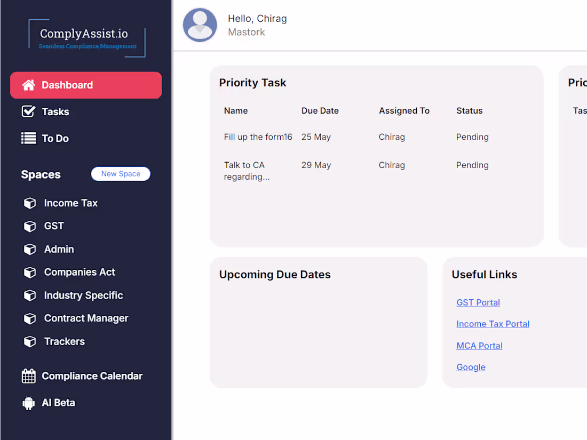
Task: Select Contract Manager in the sidebar
Action: (86, 318)
